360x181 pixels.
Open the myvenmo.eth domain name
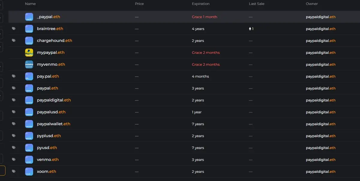point(51,65)
